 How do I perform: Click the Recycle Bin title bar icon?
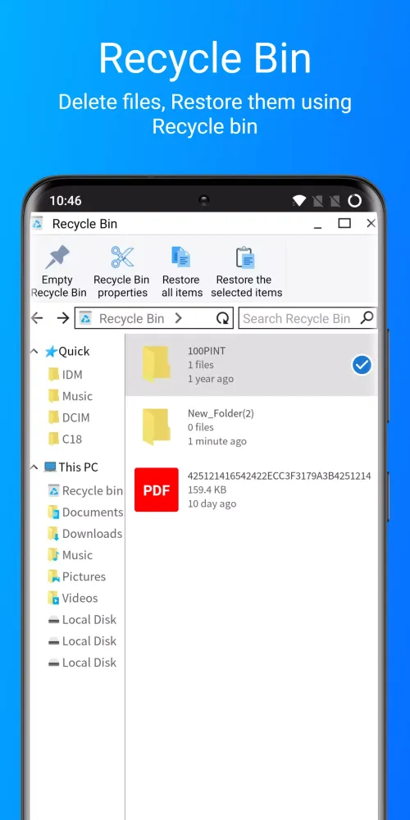(37, 224)
